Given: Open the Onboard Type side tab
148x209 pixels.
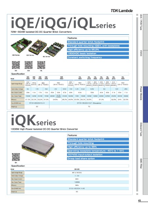Looking at the screenshot, I should click(x=141, y=129).
